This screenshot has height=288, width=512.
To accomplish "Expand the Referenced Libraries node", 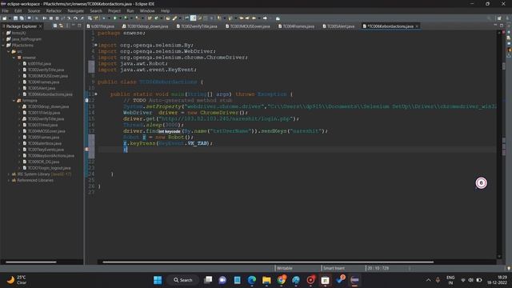I will (x=9, y=180).
